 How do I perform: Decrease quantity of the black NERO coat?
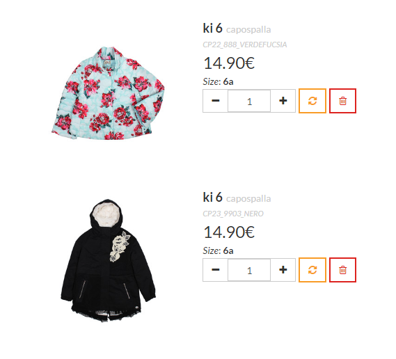coord(216,270)
